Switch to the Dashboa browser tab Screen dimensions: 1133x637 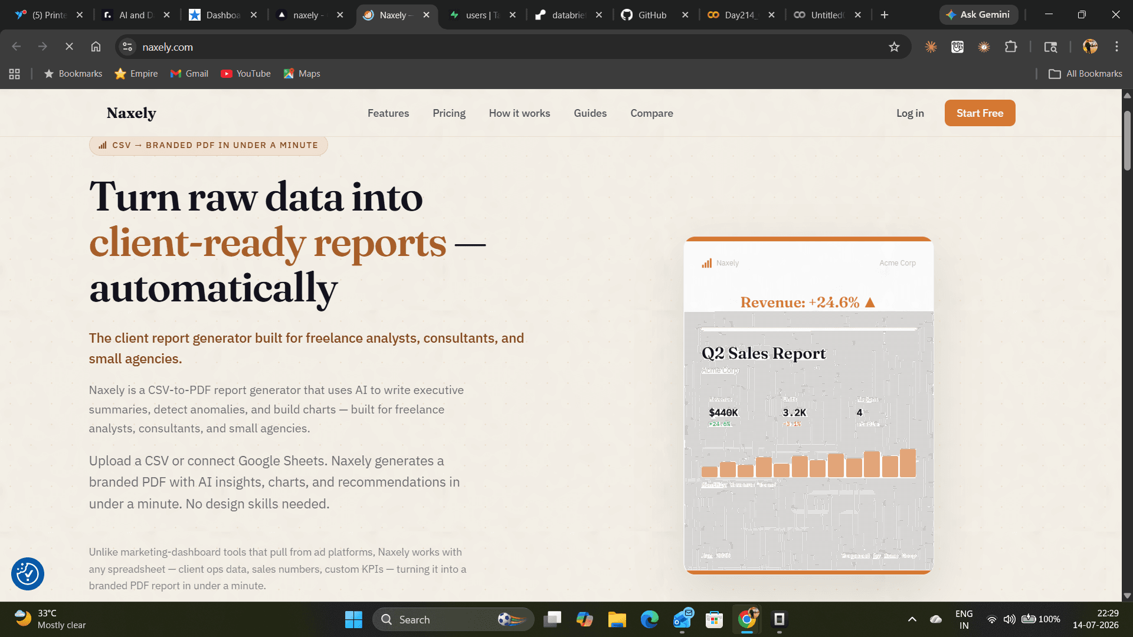pos(223,15)
